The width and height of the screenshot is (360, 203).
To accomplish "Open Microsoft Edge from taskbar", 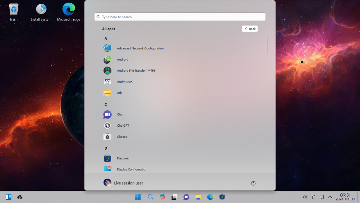I will [210, 197].
